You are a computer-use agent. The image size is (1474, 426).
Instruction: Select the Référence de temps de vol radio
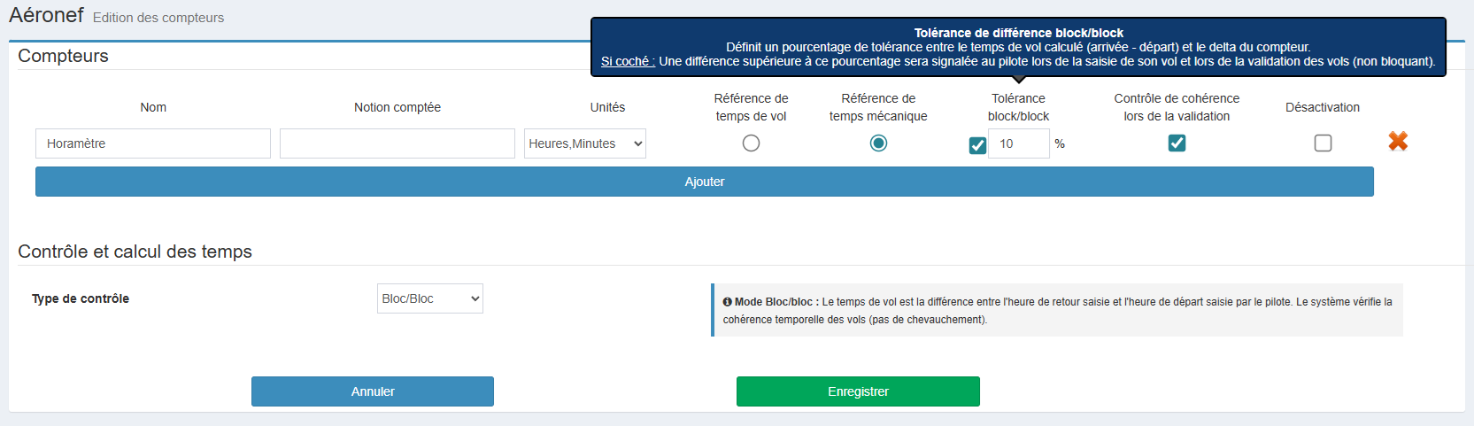click(751, 143)
